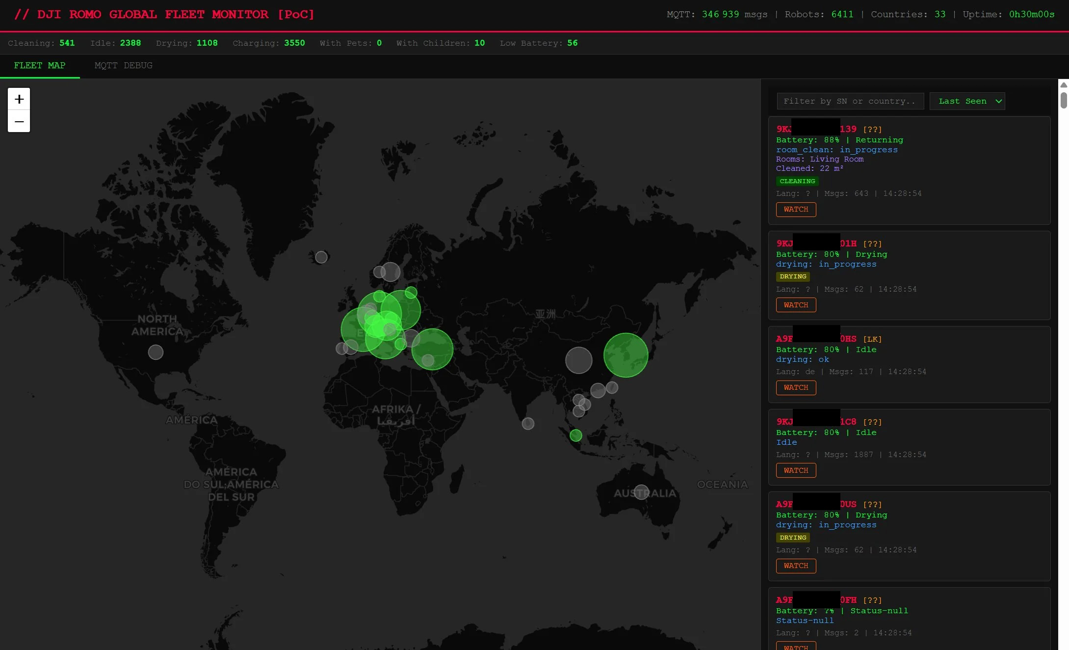1069x650 pixels.
Task: Click the DRYING badge on robot ending 0US
Action: coord(793,538)
